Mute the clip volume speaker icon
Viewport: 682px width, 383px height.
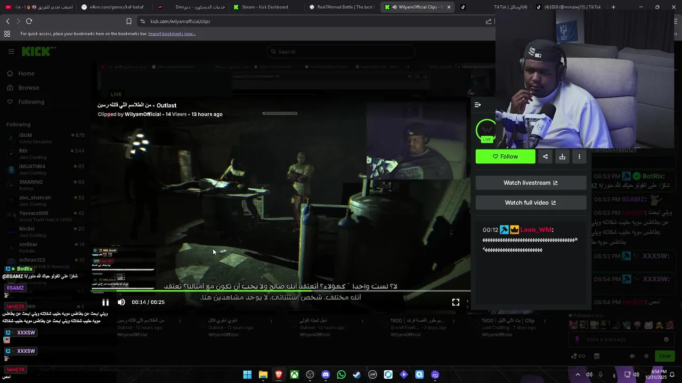(x=121, y=302)
